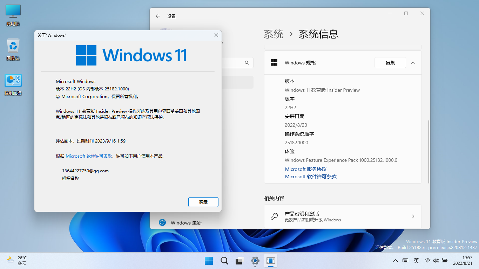The height and width of the screenshot is (269, 479).
Task: Switch to the winver taskbar icon
Action: pos(270,261)
